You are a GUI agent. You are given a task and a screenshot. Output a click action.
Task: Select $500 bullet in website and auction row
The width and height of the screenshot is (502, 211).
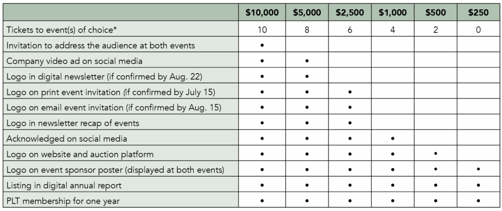point(435,154)
